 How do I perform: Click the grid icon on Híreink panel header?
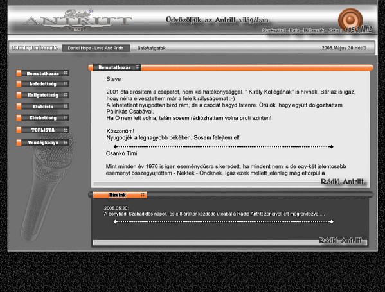tap(143, 195)
